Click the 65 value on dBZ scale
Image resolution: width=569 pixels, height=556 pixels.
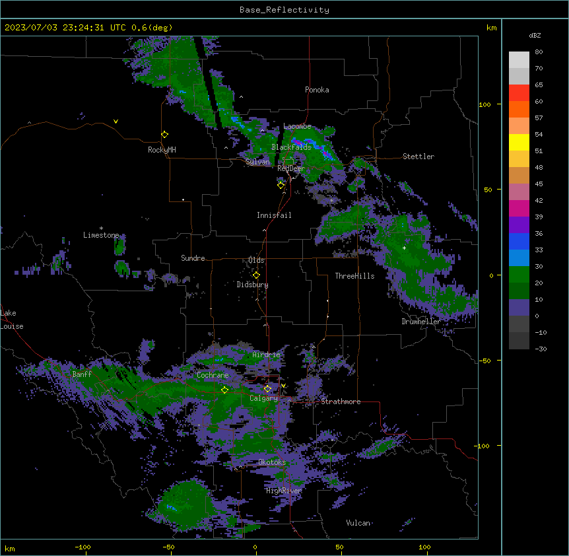[539, 85]
